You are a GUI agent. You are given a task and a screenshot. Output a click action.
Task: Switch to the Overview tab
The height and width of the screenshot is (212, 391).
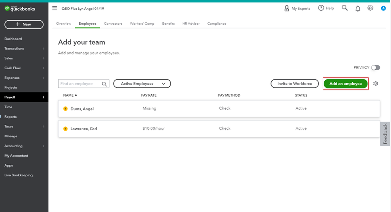pos(63,23)
